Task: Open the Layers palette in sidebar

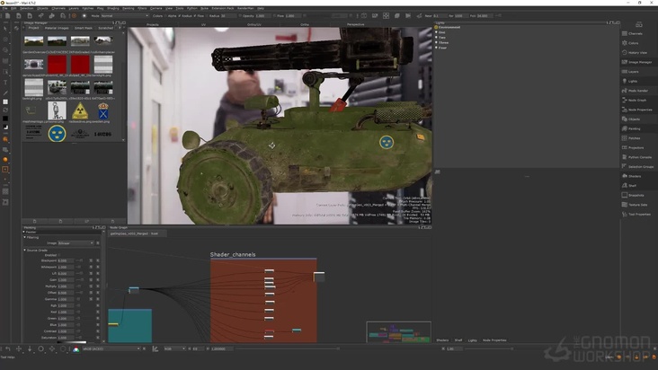Action: click(x=634, y=71)
